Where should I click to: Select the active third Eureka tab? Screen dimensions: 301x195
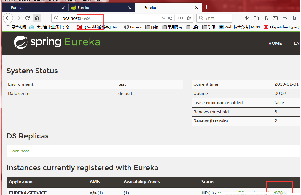(x=168, y=8)
